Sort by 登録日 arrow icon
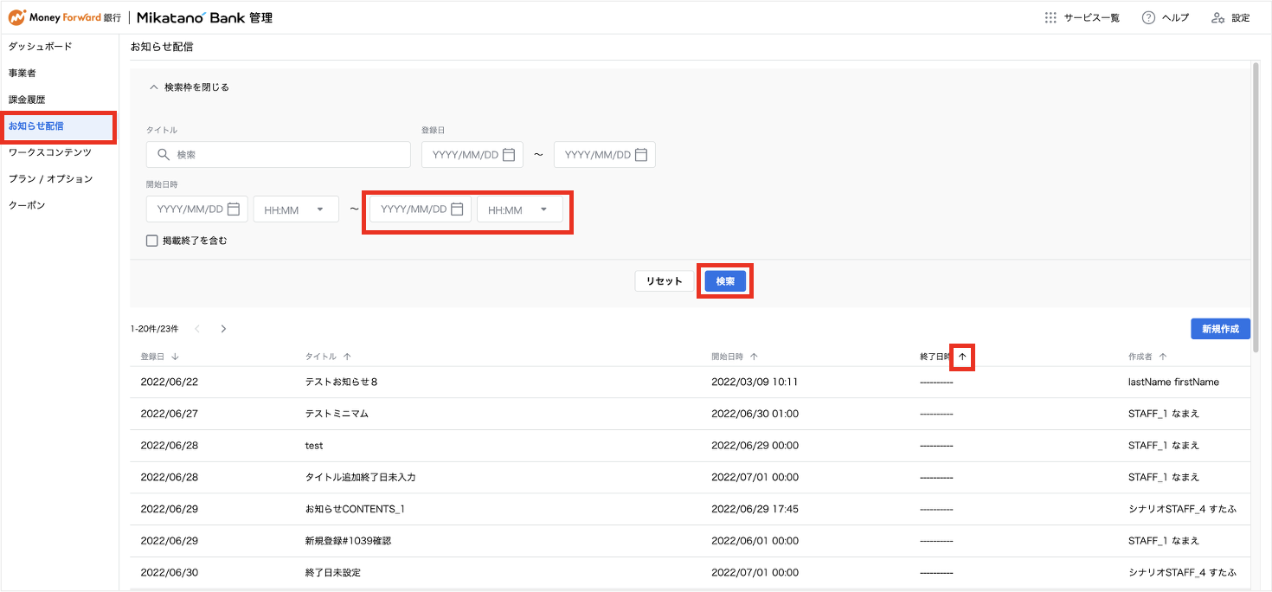Viewport: 1272px width, 592px height. pyautogui.click(x=175, y=357)
